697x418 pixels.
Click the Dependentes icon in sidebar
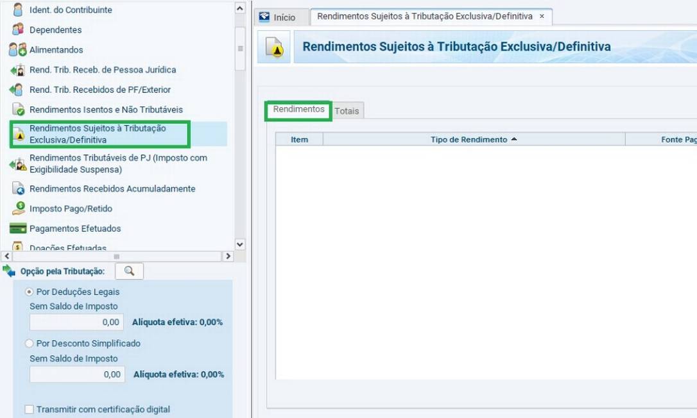pyautogui.click(x=17, y=29)
